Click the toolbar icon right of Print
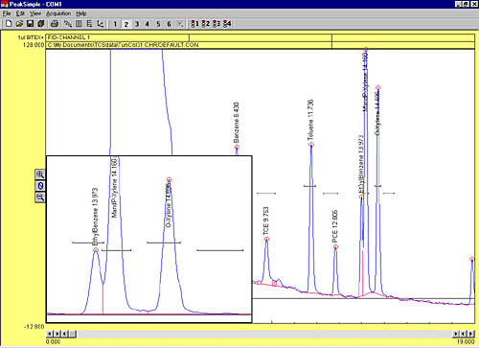The image size is (479, 348). pyautogui.click(x=68, y=24)
